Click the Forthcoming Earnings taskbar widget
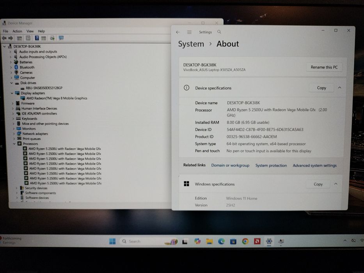The height and width of the screenshot is (273, 364). 11,241
